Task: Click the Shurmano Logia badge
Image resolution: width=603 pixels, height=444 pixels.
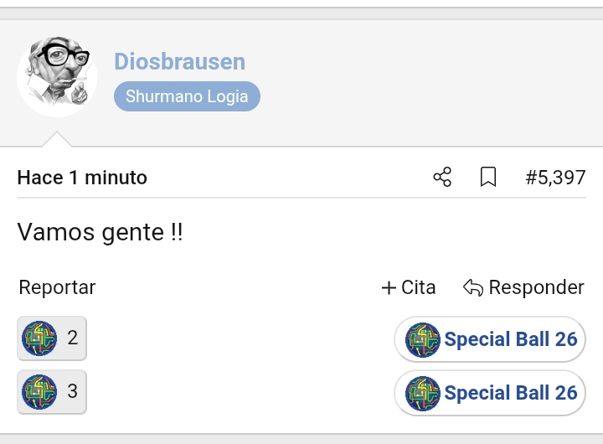Action: 187,96
